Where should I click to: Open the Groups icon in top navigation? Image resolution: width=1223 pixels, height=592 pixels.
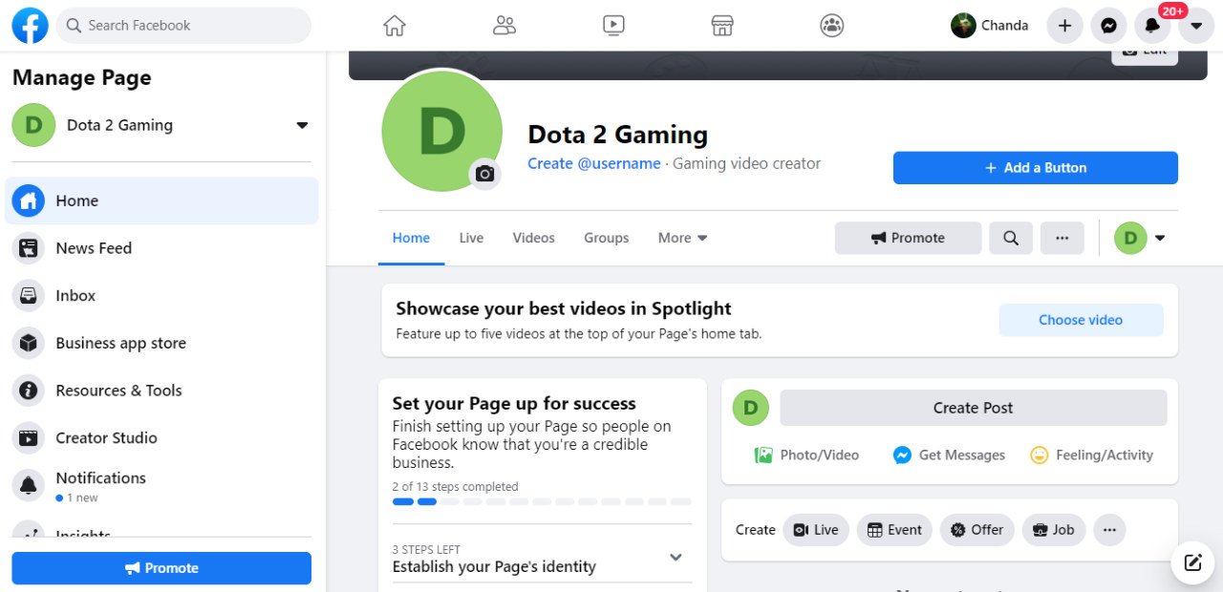click(832, 26)
